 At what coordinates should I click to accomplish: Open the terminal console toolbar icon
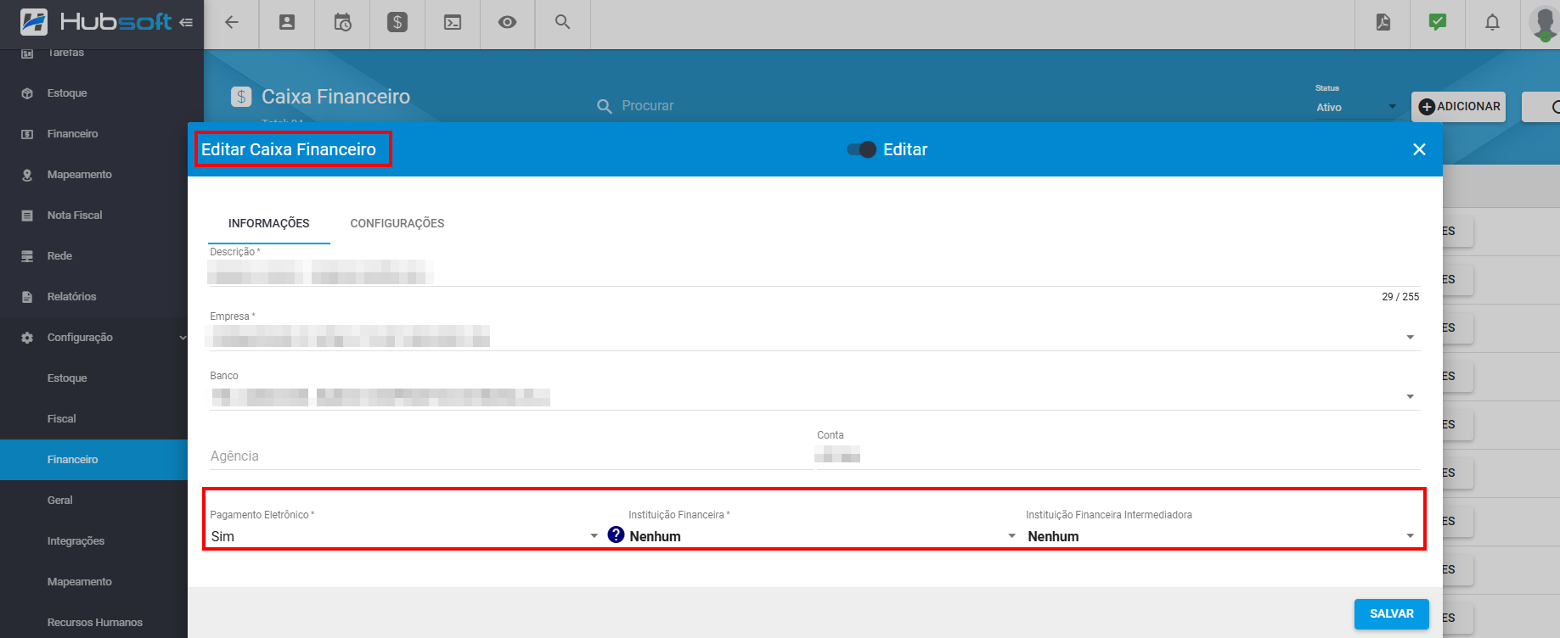tap(453, 23)
